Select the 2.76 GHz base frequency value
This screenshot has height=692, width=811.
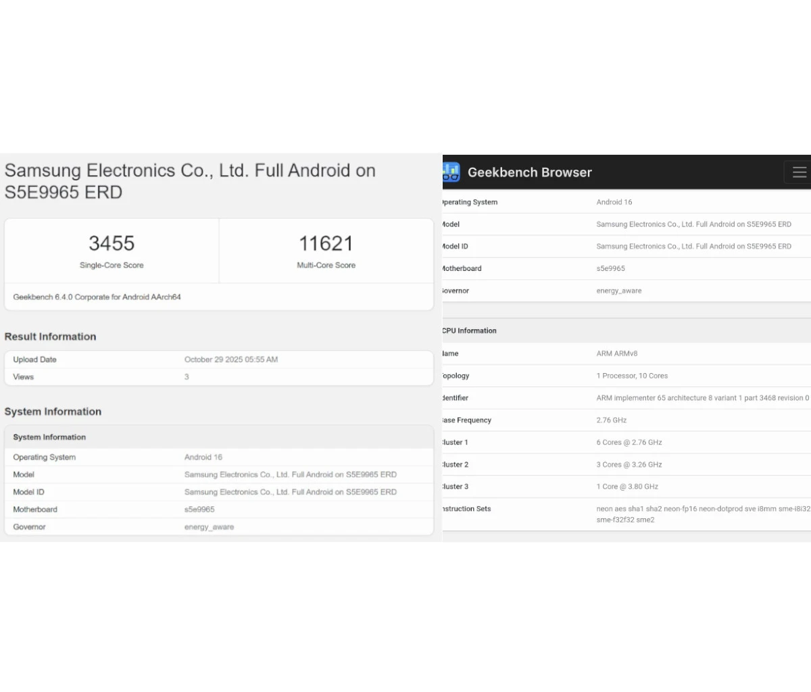[x=611, y=420]
